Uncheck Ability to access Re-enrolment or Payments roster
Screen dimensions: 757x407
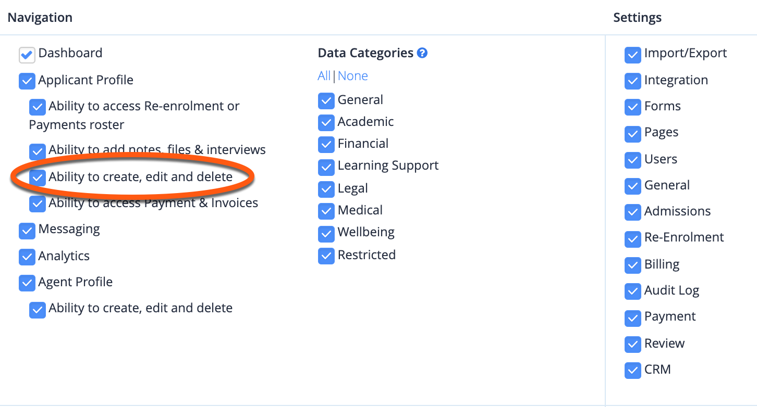tap(38, 107)
